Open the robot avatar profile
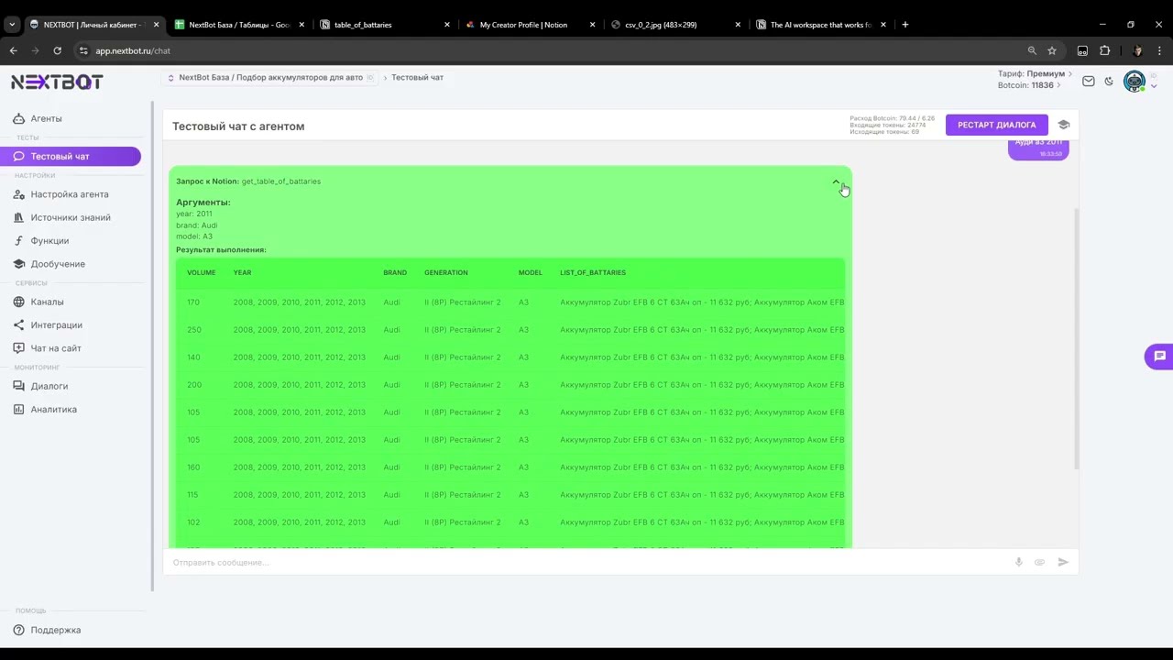This screenshot has height=660, width=1173. (x=1135, y=82)
